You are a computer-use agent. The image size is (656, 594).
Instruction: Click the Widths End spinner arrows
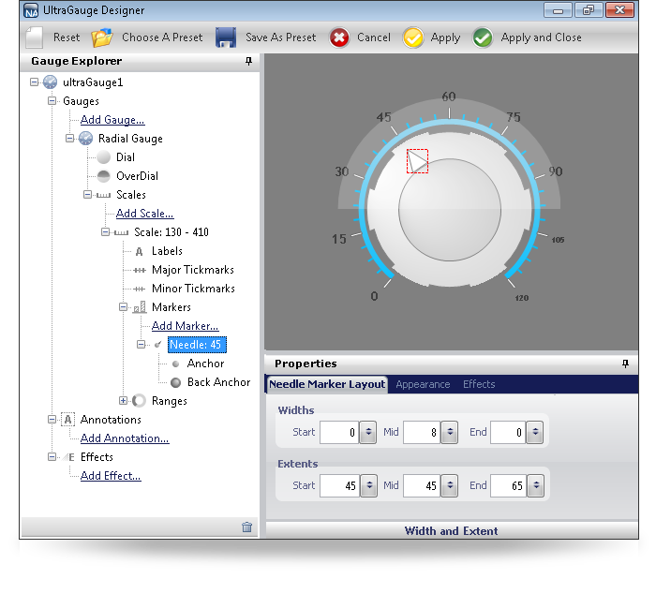(x=535, y=433)
